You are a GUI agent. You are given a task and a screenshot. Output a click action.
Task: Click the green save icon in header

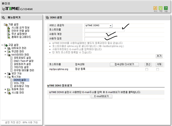point(161,8)
